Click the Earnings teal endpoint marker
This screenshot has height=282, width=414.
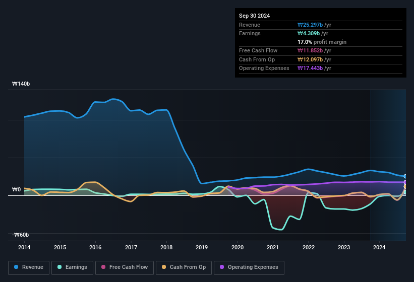click(x=405, y=192)
